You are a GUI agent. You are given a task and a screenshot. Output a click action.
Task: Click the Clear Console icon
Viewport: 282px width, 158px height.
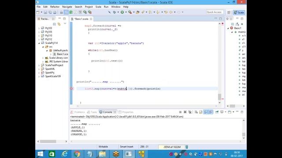(x=196, y=112)
